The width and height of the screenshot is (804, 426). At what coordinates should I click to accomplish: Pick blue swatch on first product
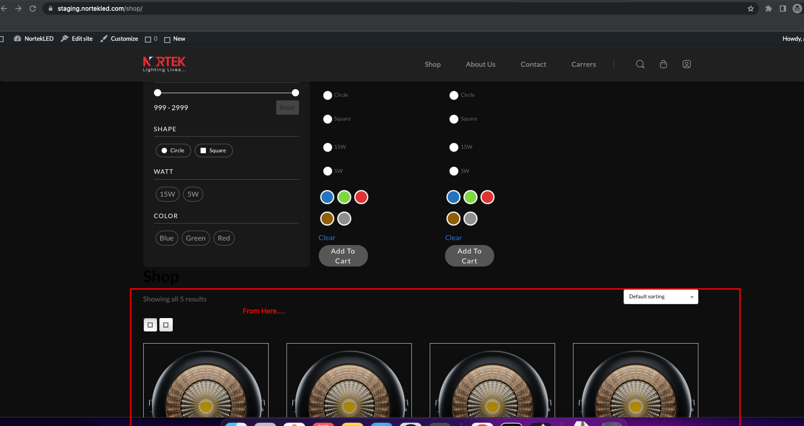click(327, 197)
